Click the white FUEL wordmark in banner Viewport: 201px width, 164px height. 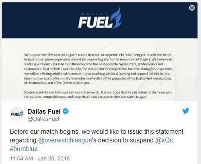pos(95,22)
